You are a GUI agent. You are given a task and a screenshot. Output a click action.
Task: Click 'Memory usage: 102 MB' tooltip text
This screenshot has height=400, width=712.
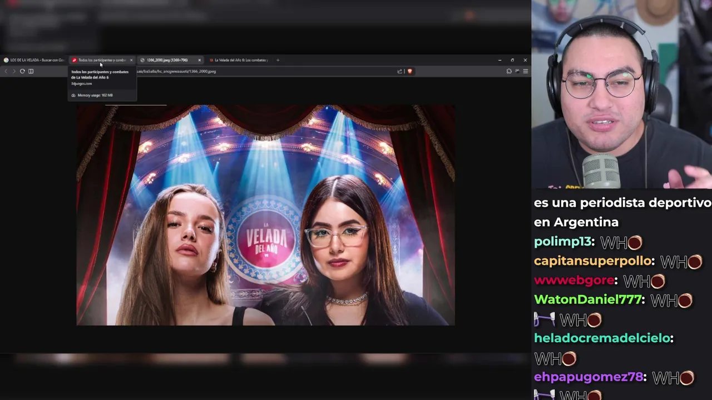[95, 95]
